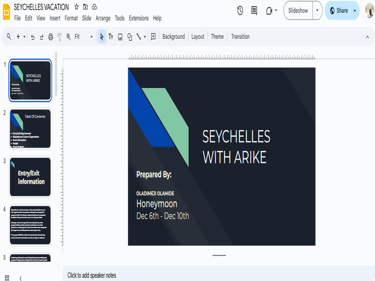Viewport: 375px width, 281px height.
Task: Click the speaker notes resize handle
Action: coord(219,256)
